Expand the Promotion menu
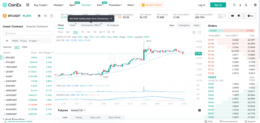The image size is (260, 123). pos(116,5)
